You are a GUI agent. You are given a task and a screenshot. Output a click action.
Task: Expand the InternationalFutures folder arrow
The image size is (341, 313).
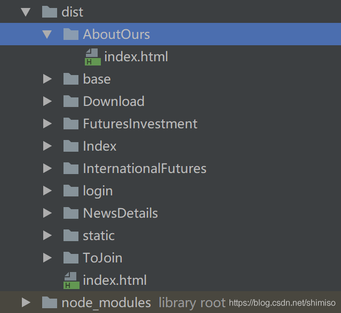click(x=47, y=169)
